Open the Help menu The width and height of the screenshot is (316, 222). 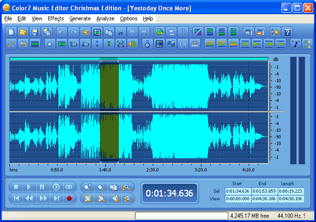click(x=148, y=18)
